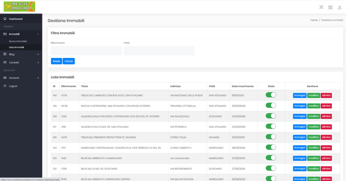Click elimina for the VC19 property
The image size is (346, 181).
[326, 95]
